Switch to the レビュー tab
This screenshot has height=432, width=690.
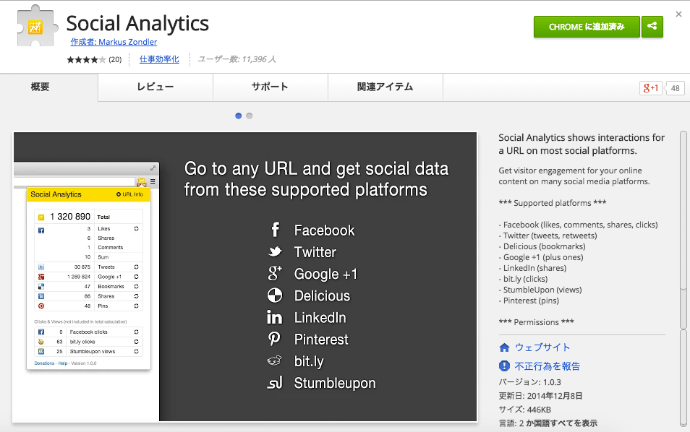(x=156, y=87)
